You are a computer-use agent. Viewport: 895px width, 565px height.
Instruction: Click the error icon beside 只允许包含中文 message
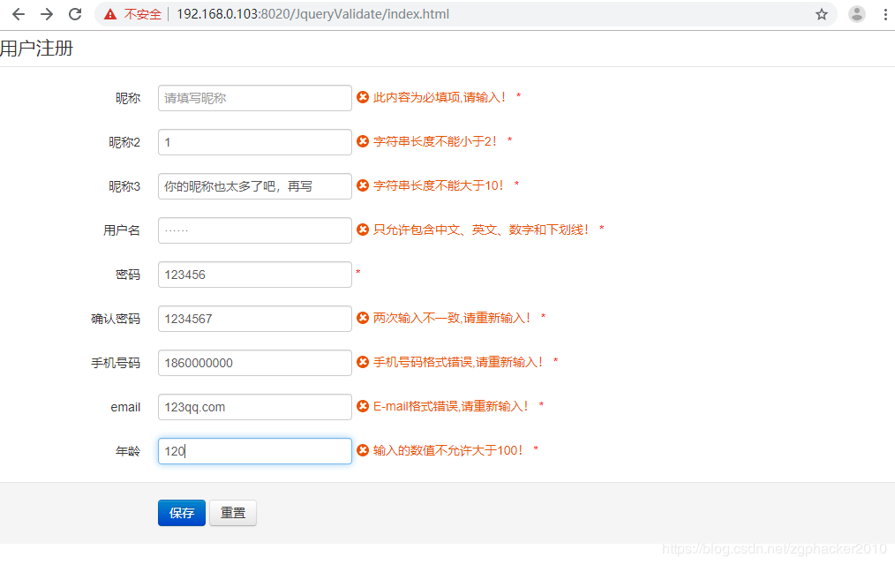pyautogui.click(x=363, y=230)
